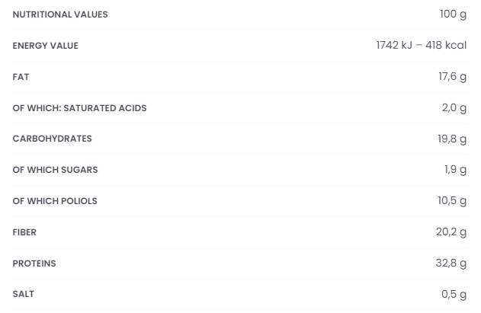Click the OF WHICH: SATURATED ACIDS label
Image resolution: width=481 pixels, height=313 pixels.
(79, 108)
